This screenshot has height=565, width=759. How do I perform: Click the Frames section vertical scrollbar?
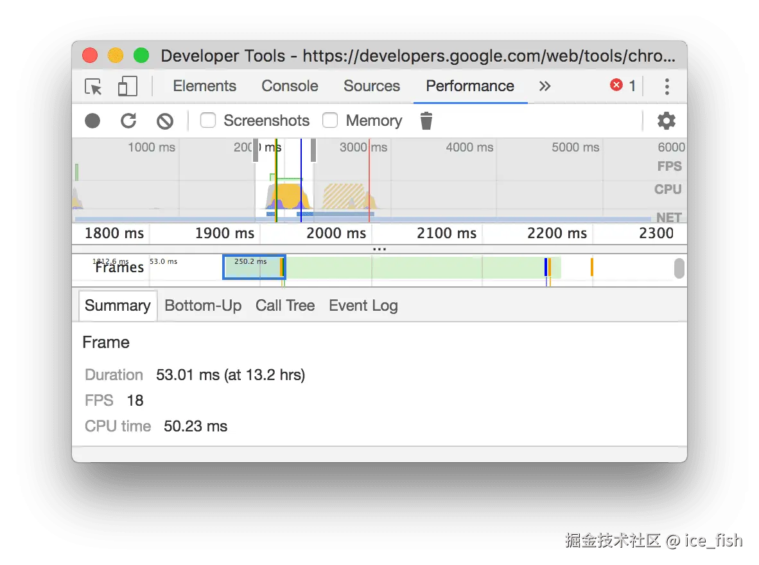pyautogui.click(x=679, y=268)
